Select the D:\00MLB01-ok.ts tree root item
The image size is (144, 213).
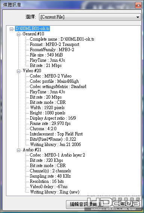32,29
